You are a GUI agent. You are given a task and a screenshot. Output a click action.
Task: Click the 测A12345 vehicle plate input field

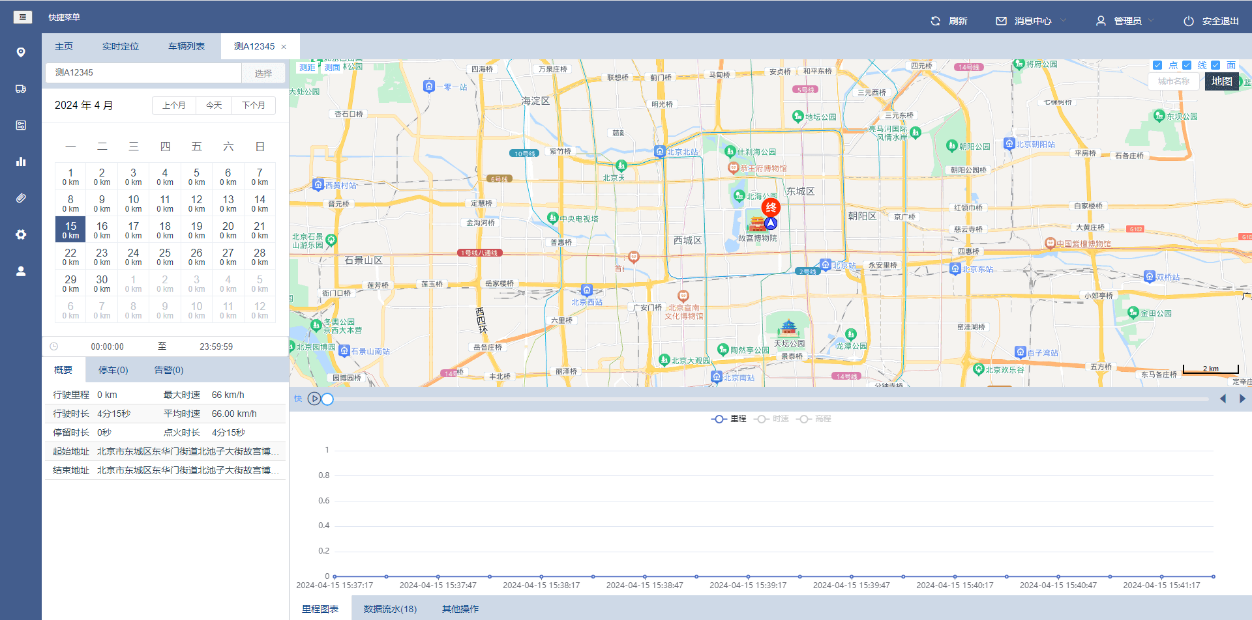point(143,73)
